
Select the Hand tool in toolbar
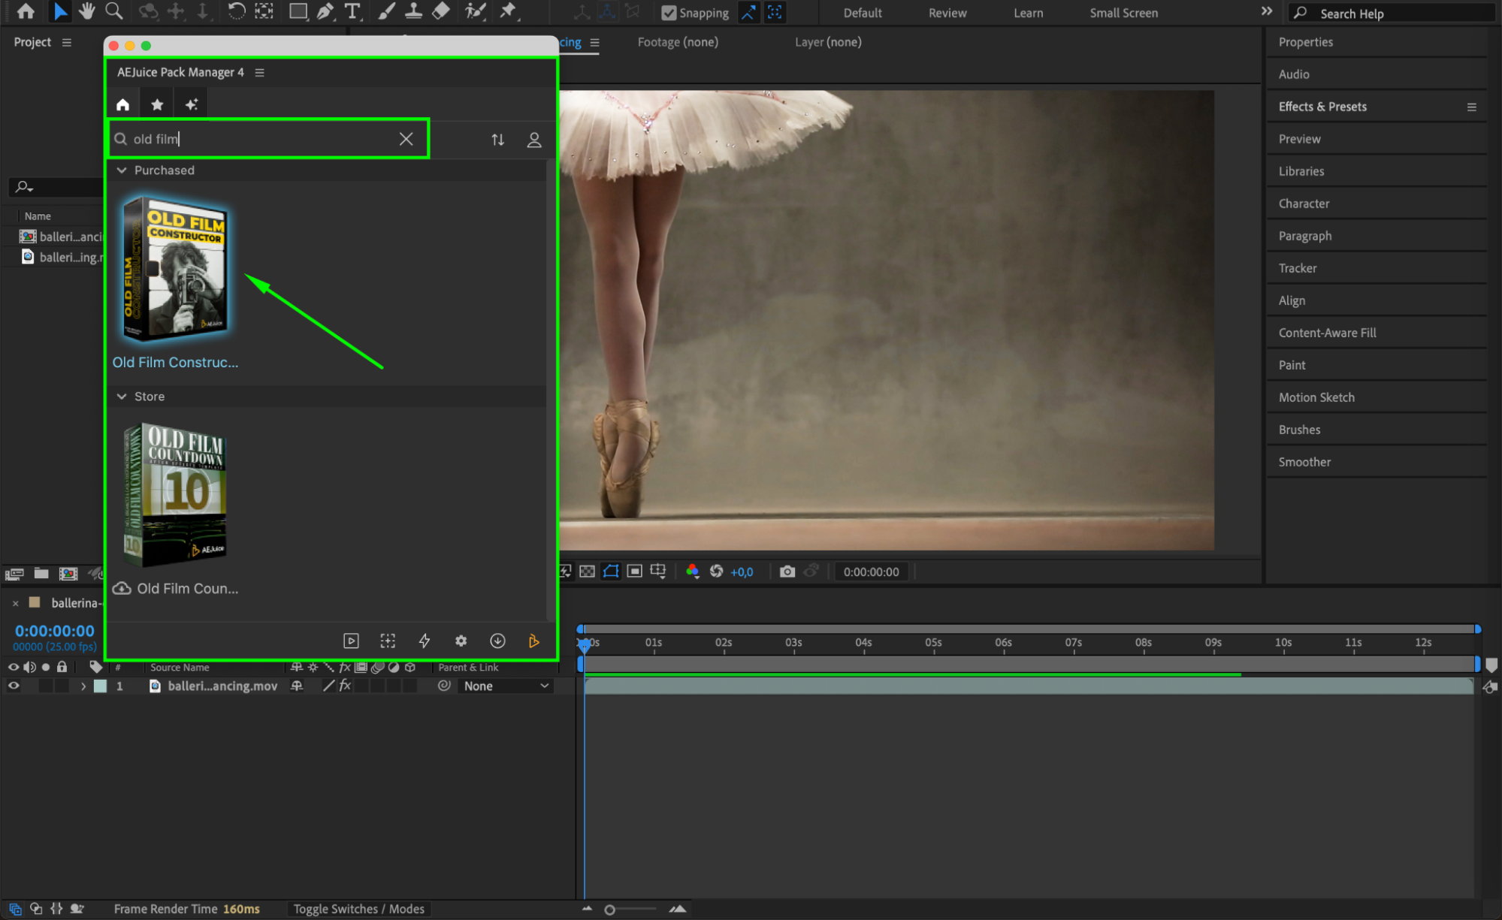click(86, 11)
